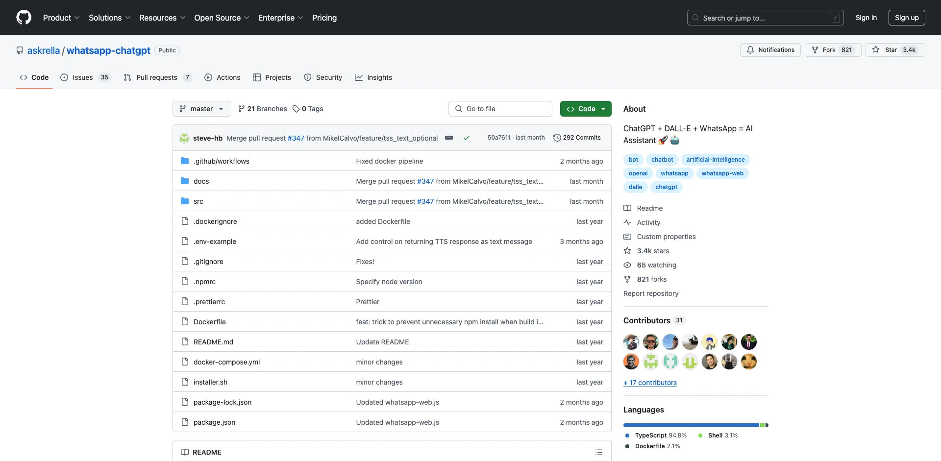Click Report repository link
Screen dimensions: 941x461
pyautogui.click(x=651, y=293)
